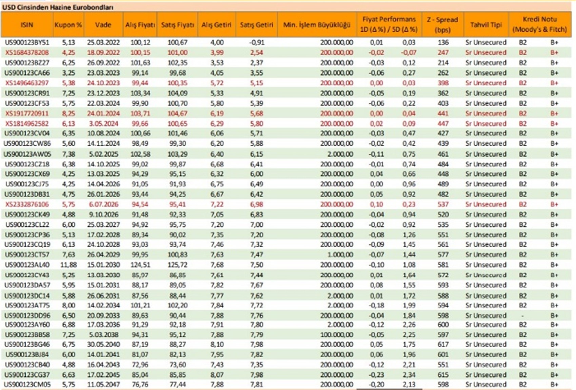Click the title USD Cinsinden Hazine Eurobondları
This screenshot has width=576, height=390.
click(58, 7)
